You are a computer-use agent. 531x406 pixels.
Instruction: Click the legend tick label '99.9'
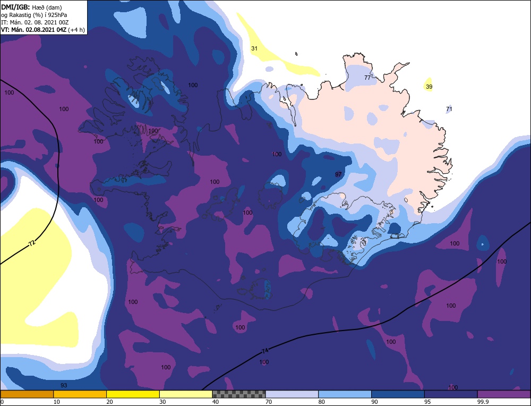click(x=483, y=402)
